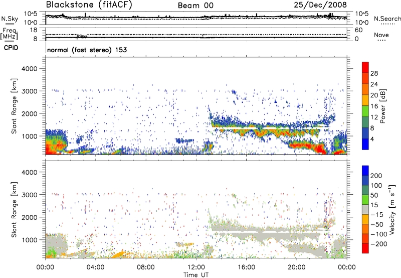Click the '28' label on Power colorbar
This screenshot has width=401, height=278.
374,73
